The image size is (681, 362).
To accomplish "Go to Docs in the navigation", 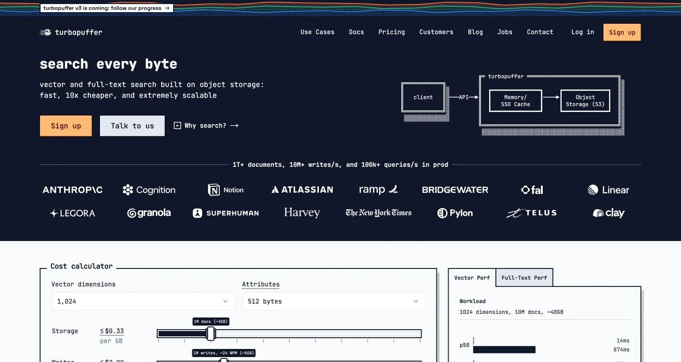I will click(x=356, y=32).
